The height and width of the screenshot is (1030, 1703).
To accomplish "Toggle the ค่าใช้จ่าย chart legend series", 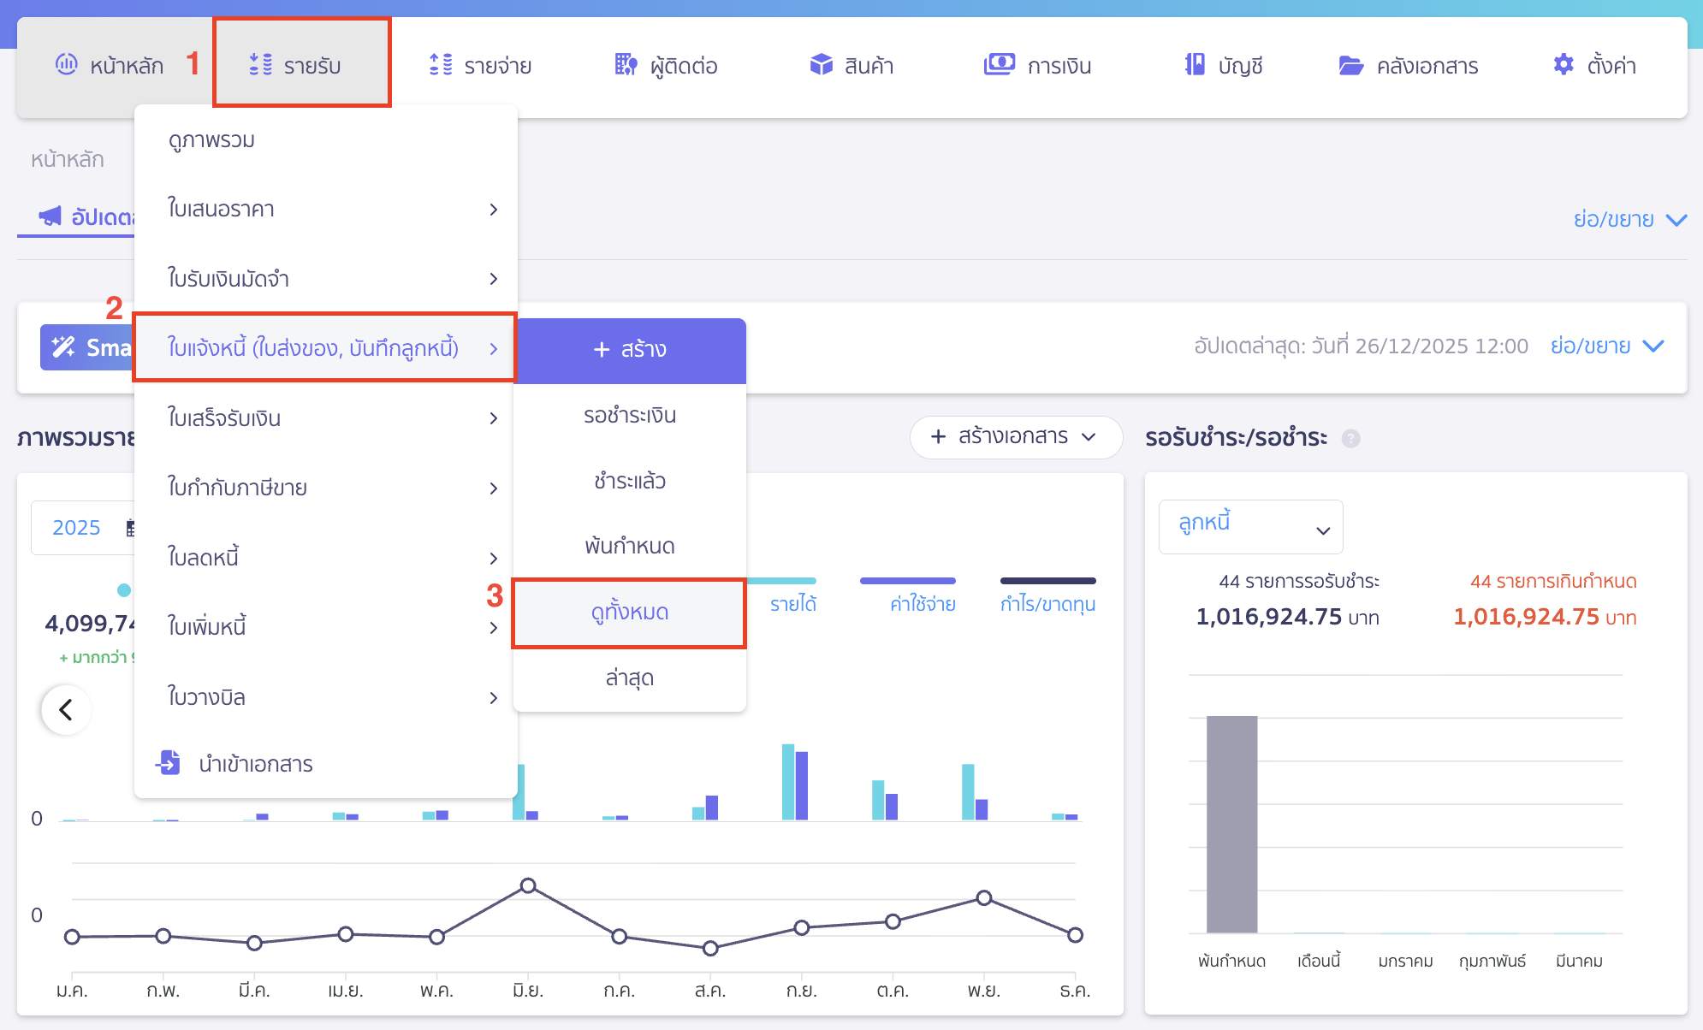I will (922, 604).
